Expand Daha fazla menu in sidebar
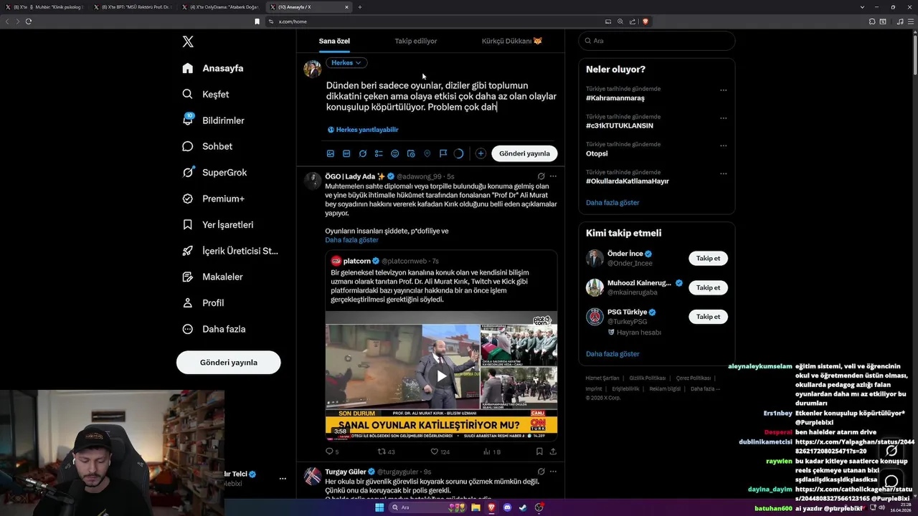Viewport: 918px width, 516px height. pyautogui.click(x=214, y=329)
